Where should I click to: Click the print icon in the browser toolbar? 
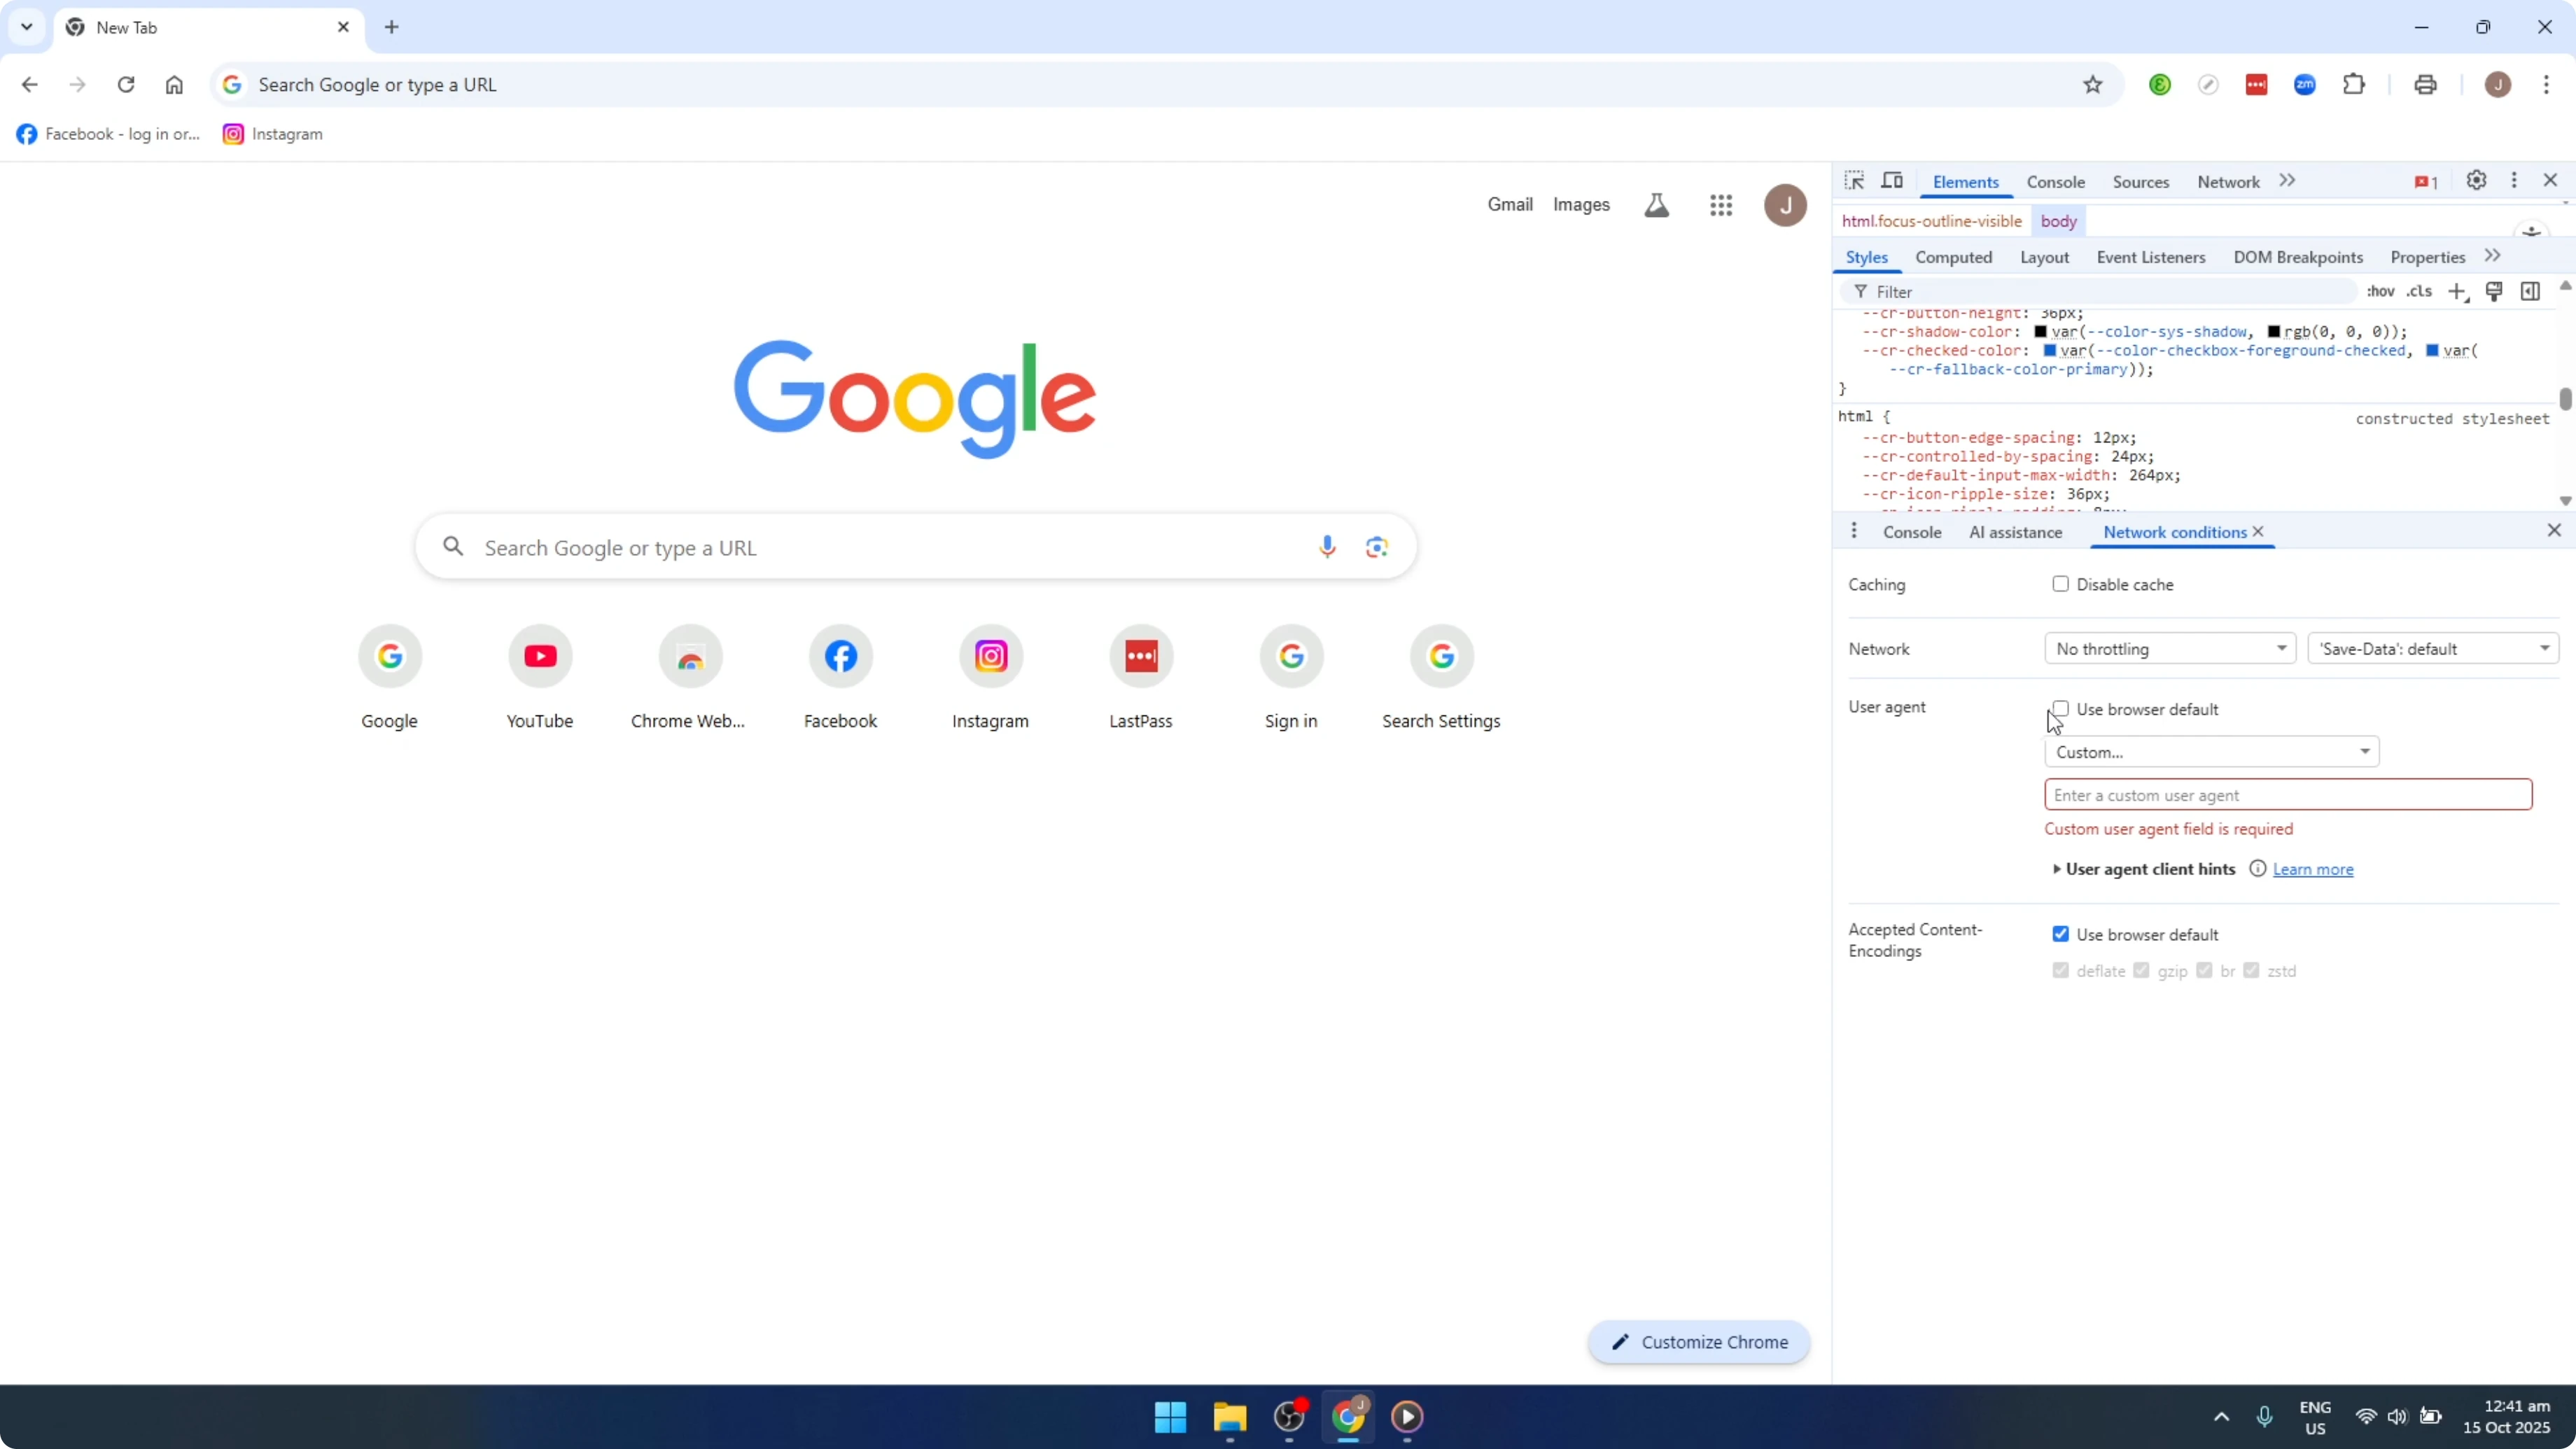[2427, 84]
